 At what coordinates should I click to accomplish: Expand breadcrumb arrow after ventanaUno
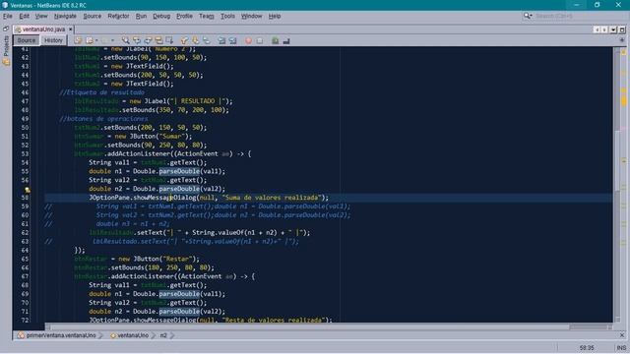(x=154, y=335)
